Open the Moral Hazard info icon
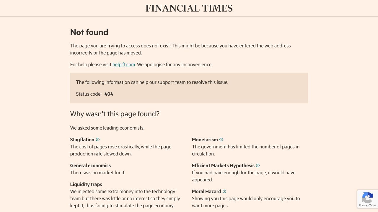This screenshot has width=378, height=212. 224,191
